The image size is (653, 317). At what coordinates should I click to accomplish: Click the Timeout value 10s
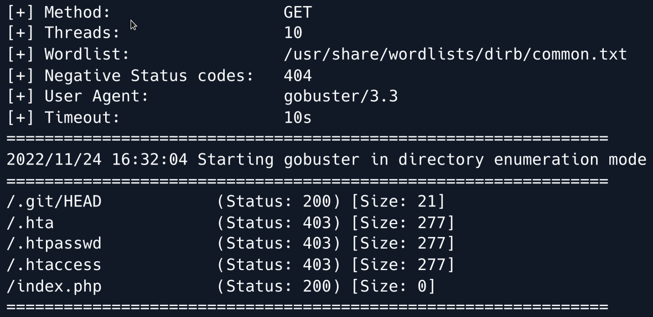pos(298,117)
